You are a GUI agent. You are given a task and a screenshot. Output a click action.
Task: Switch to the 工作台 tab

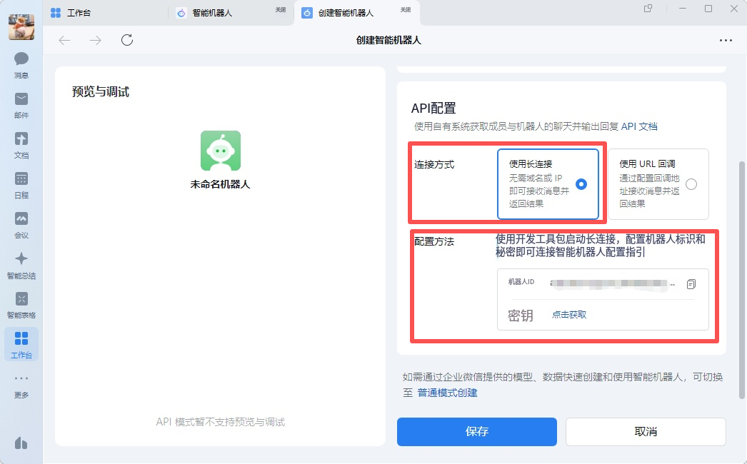79,13
